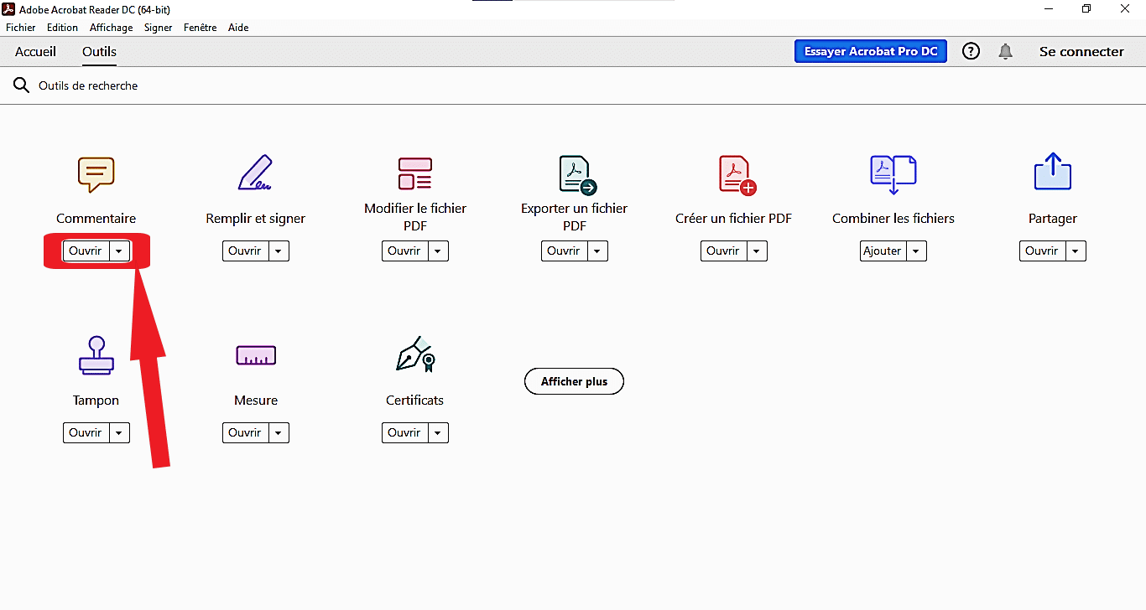The image size is (1146, 610).
Task: Click the Créer un fichier PDF label
Action: click(734, 219)
